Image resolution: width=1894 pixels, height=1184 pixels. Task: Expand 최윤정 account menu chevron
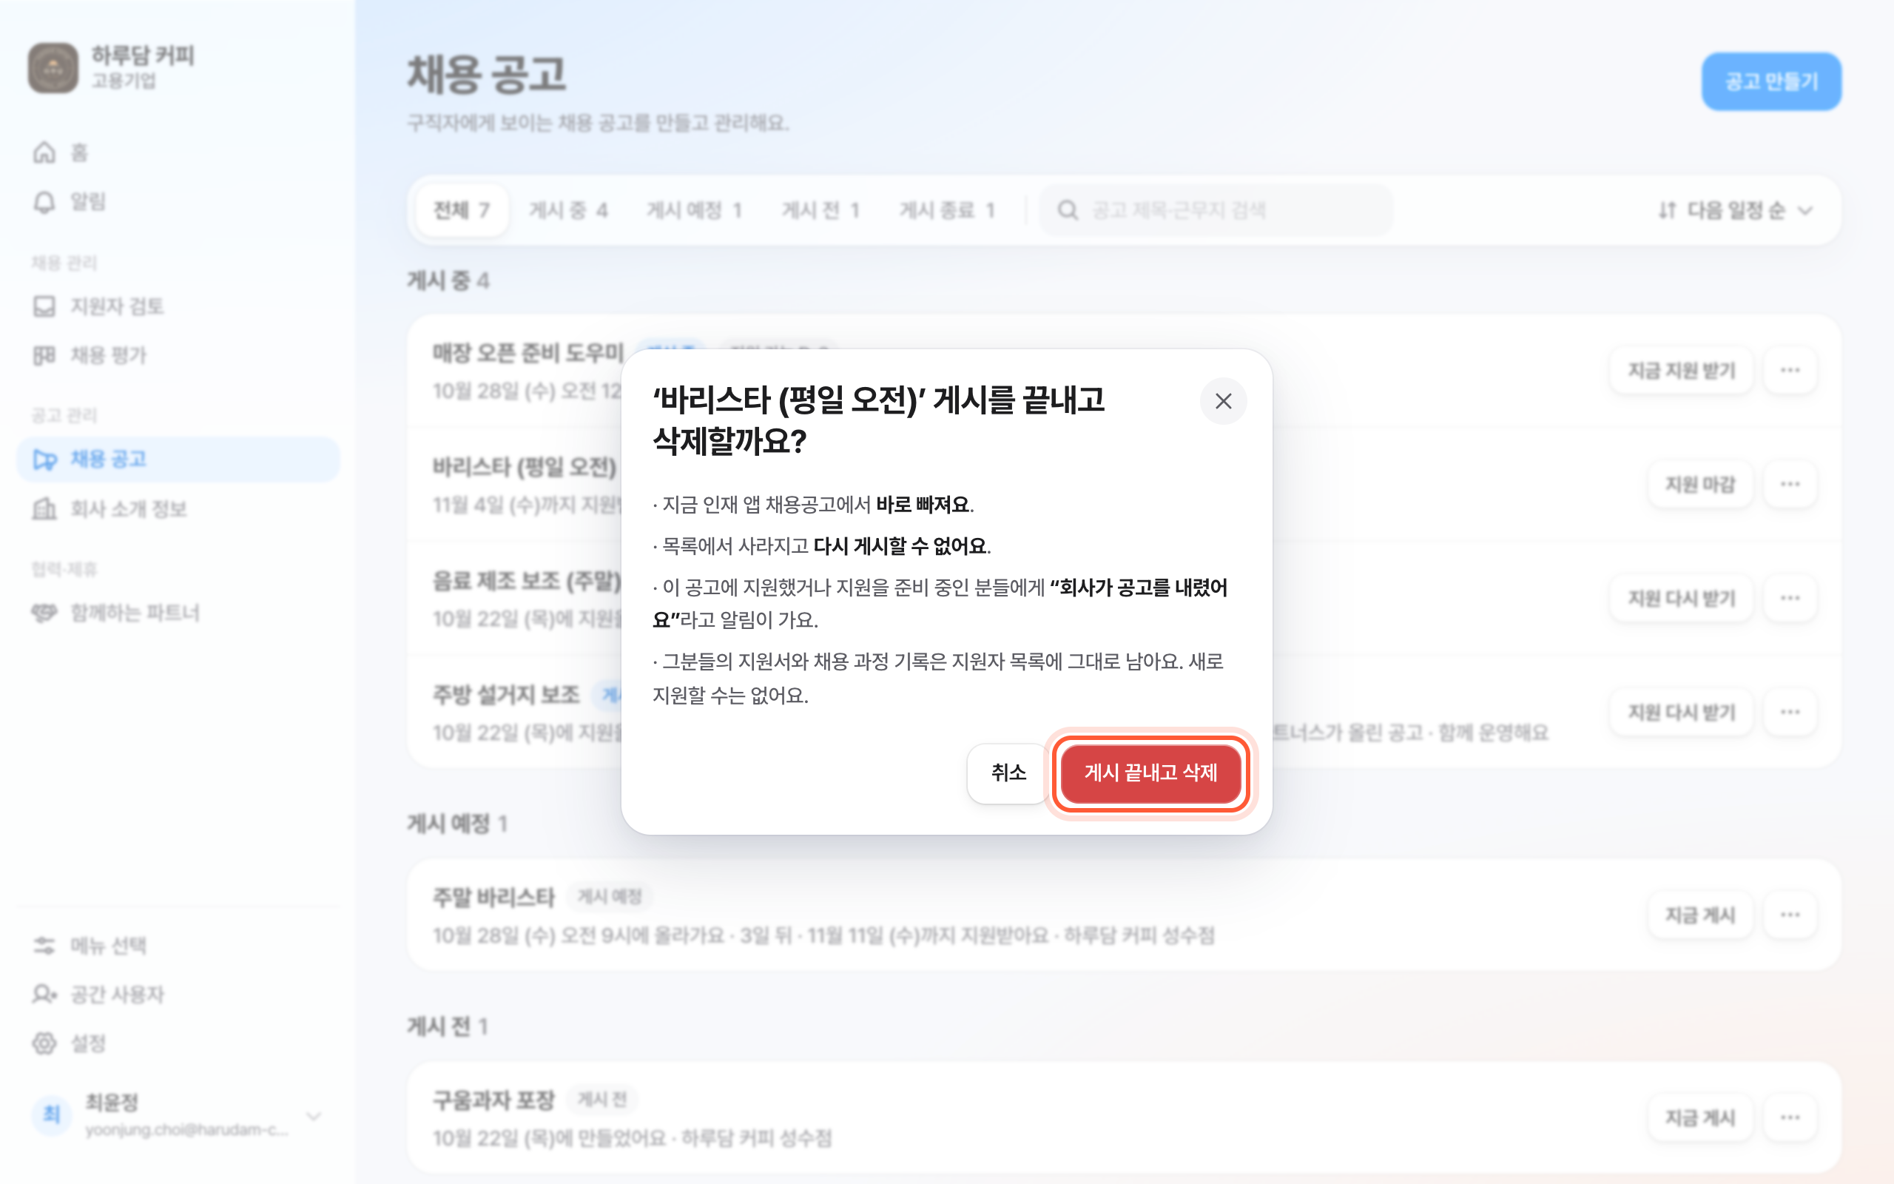(x=314, y=1116)
